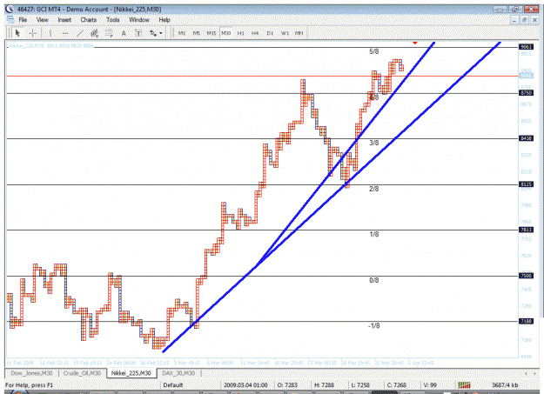Open the Window menu
The height and width of the screenshot is (394, 544).
(x=139, y=20)
